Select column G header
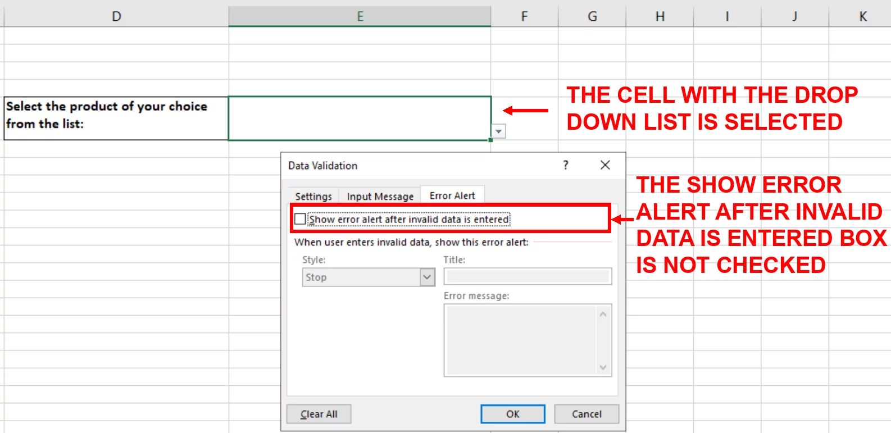The image size is (891, 433). pos(592,16)
